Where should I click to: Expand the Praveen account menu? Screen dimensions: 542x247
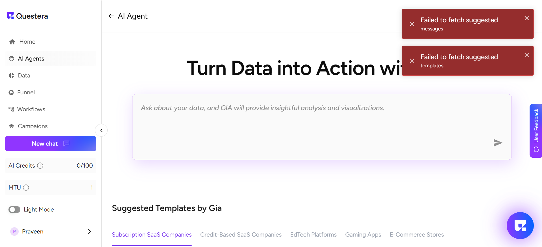[x=89, y=232]
